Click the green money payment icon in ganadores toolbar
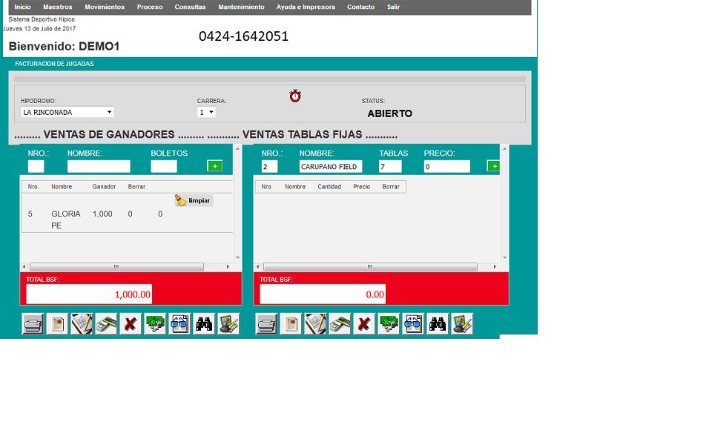This screenshot has height=445, width=712. pyautogui.click(x=155, y=323)
